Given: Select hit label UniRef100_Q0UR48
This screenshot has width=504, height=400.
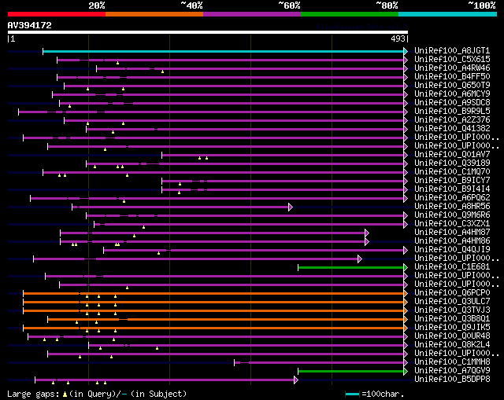Looking at the screenshot, I should pyautogui.click(x=452, y=336).
